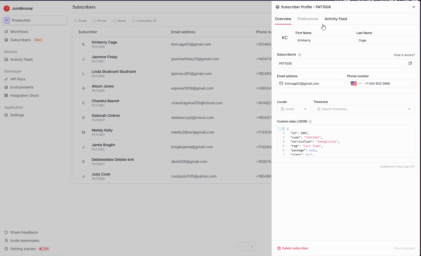Add the Subscriber ID filter chip
The image size is (421, 256).
(x=144, y=21)
